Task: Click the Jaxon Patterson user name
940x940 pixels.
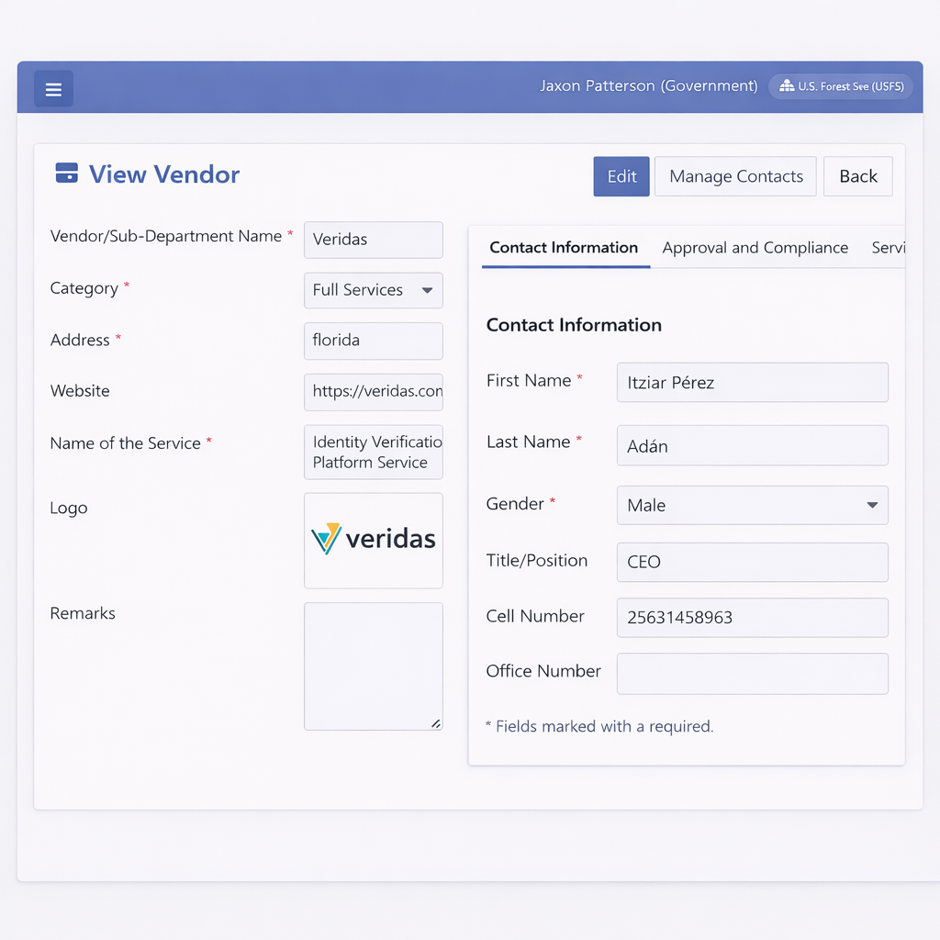Action: [648, 86]
